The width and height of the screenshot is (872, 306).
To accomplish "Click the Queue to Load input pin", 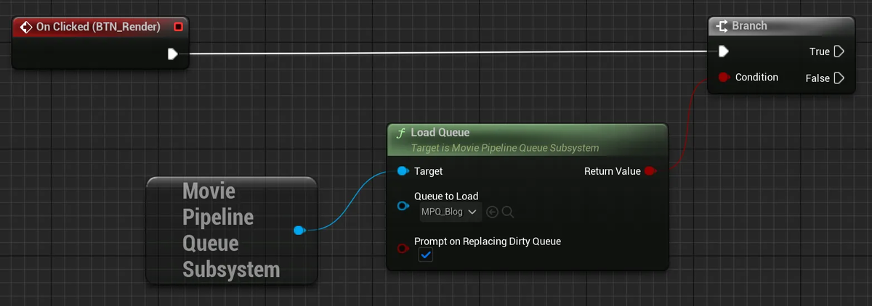I will (403, 206).
